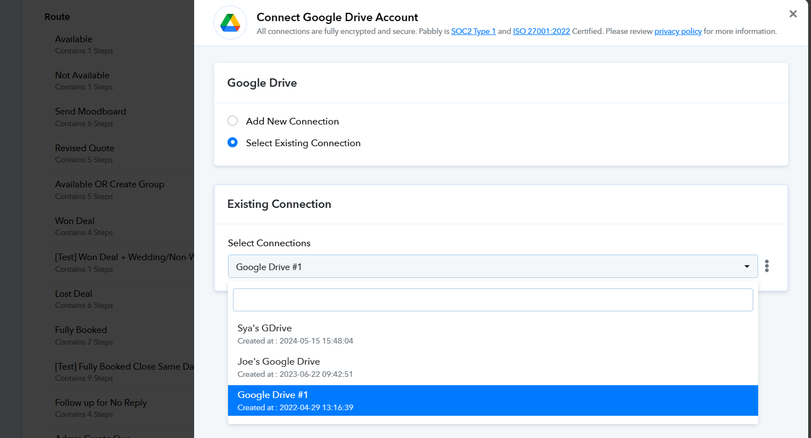Image resolution: width=811 pixels, height=438 pixels.
Task: Collapse the Select Connections dropdown arrow
Action: [746, 267]
